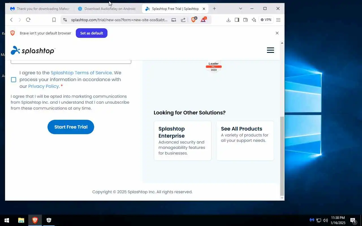The height and width of the screenshot is (226, 362).
Task: Open a new browser tab
Action: (x=214, y=9)
